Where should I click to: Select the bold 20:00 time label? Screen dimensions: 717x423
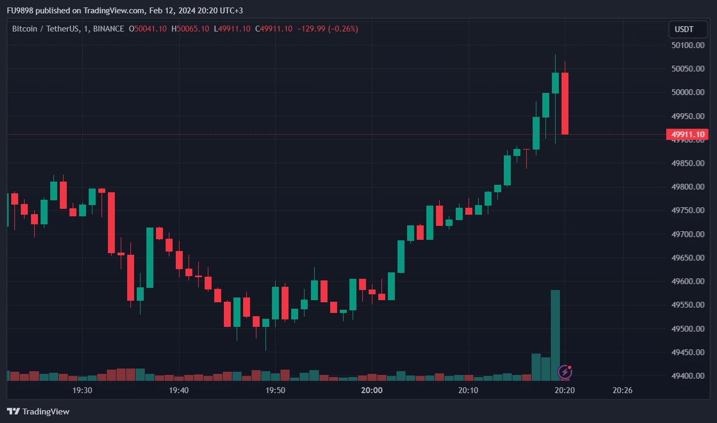(x=372, y=390)
